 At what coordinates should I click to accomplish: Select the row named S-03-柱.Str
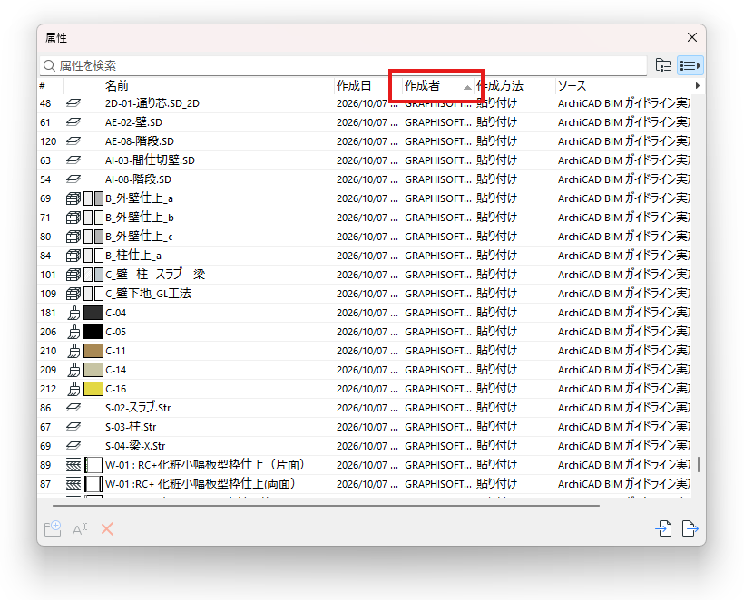pyautogui.click(x=365, y=427)
